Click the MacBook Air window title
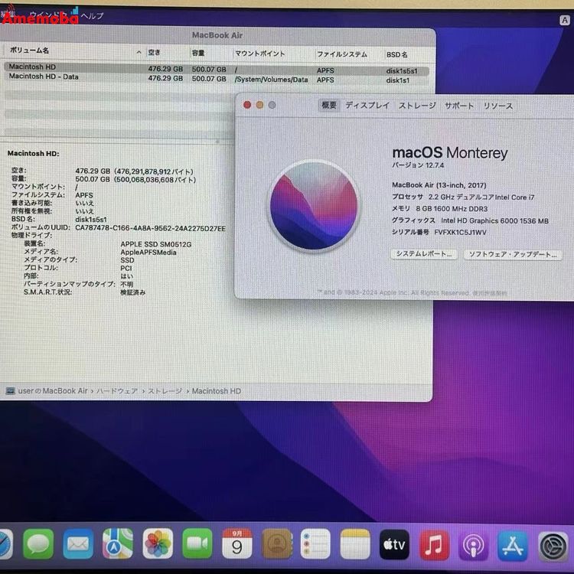This screenshot has height=574, width=574. click(217, 35)
